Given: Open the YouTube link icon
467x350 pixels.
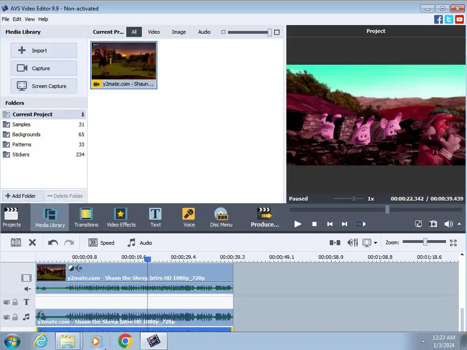Looking at the screenshot, I should click(459, 19).
